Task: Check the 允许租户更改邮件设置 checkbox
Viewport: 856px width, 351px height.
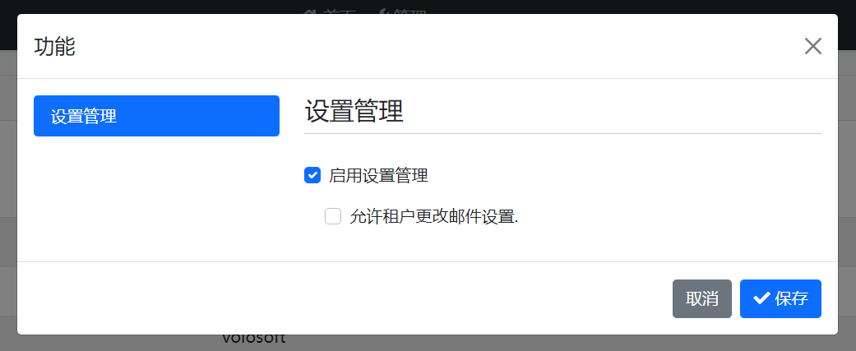Action: (x=333, y=217)
